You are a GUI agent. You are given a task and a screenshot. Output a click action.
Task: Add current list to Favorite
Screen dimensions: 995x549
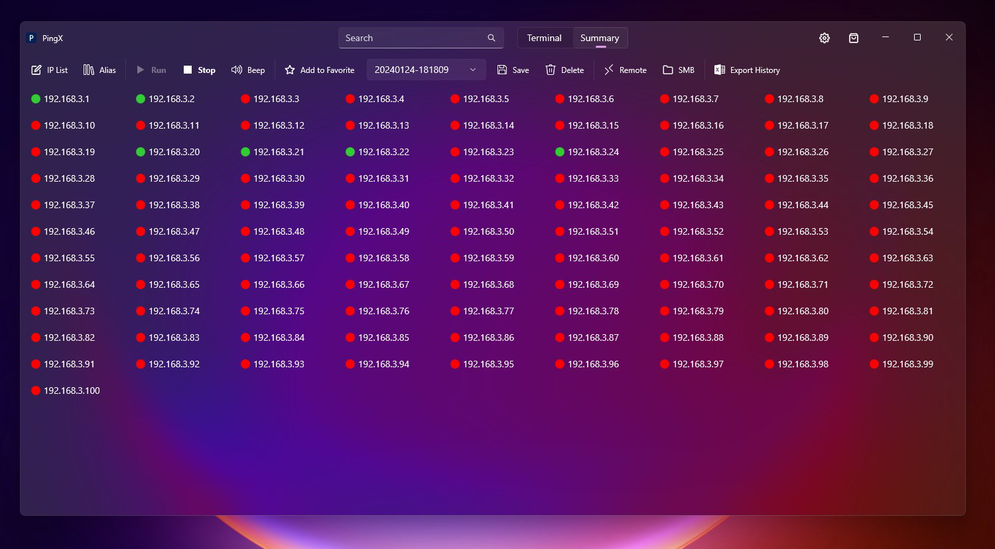pos(320,70)
